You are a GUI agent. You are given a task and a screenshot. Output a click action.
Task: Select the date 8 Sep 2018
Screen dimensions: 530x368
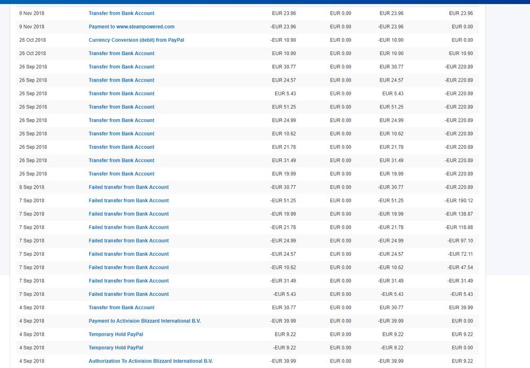click(32, 187)
